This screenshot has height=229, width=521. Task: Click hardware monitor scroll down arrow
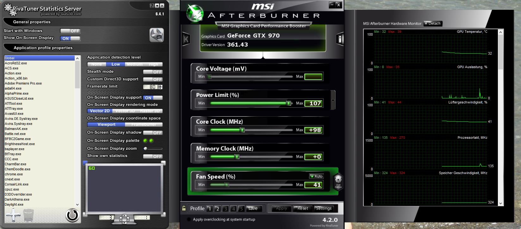tap(500, 203)
